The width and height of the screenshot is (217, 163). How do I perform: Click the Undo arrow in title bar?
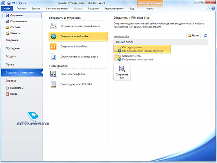click(13, 3)
